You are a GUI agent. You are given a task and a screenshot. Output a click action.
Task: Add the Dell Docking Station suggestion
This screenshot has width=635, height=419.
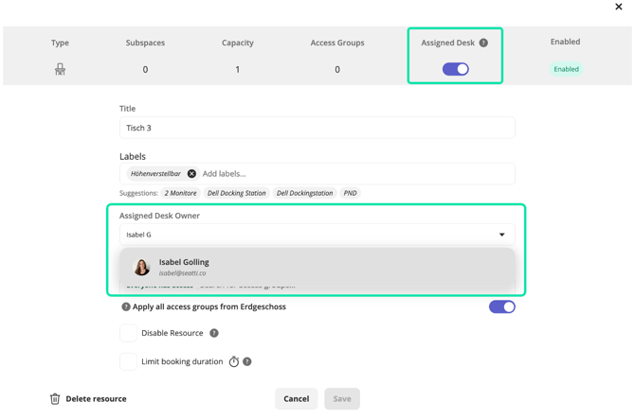pyautogui.click(x=237, y=193)
